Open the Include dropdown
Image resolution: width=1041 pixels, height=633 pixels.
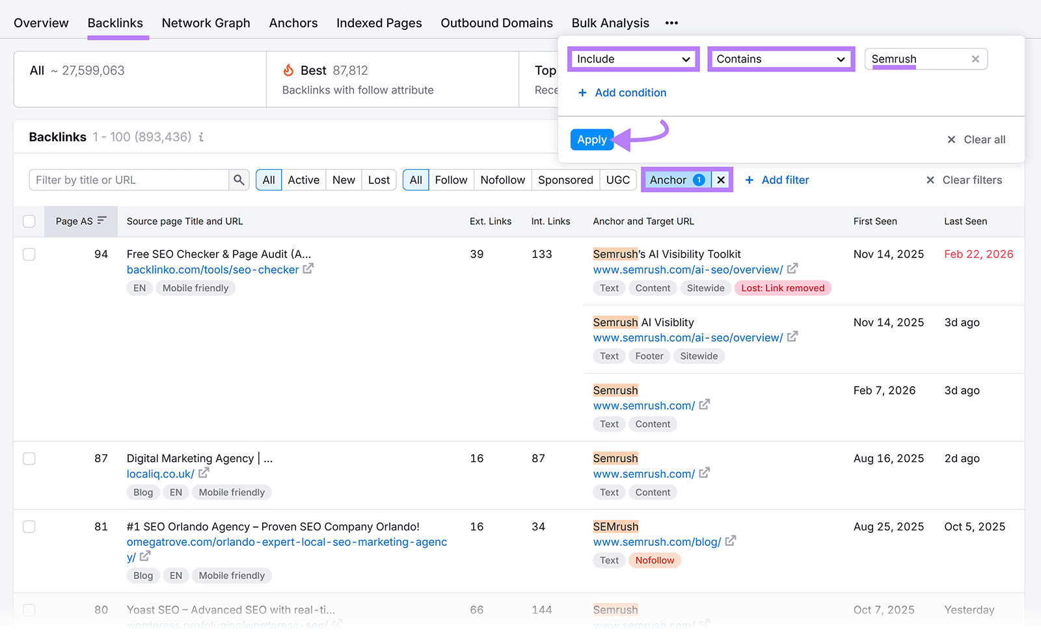pyautogui.click(x=634, y=59)
